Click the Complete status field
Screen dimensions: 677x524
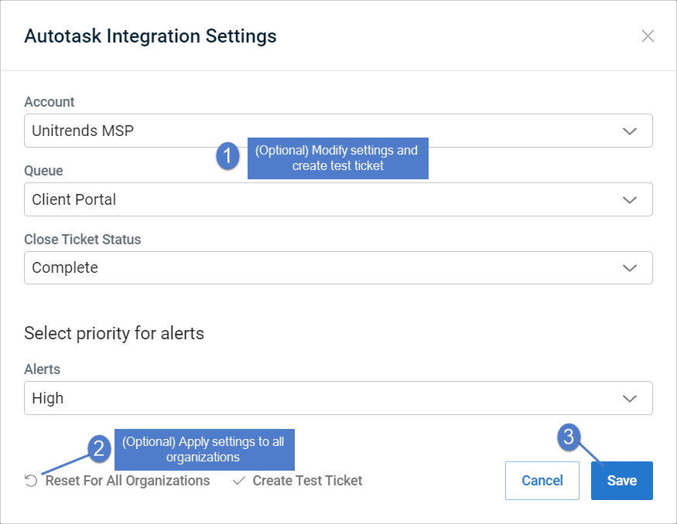click(x=338, y=268)
